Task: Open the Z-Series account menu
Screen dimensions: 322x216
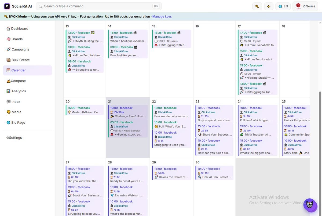Action: pyautogui.click(x=305, y=6)
